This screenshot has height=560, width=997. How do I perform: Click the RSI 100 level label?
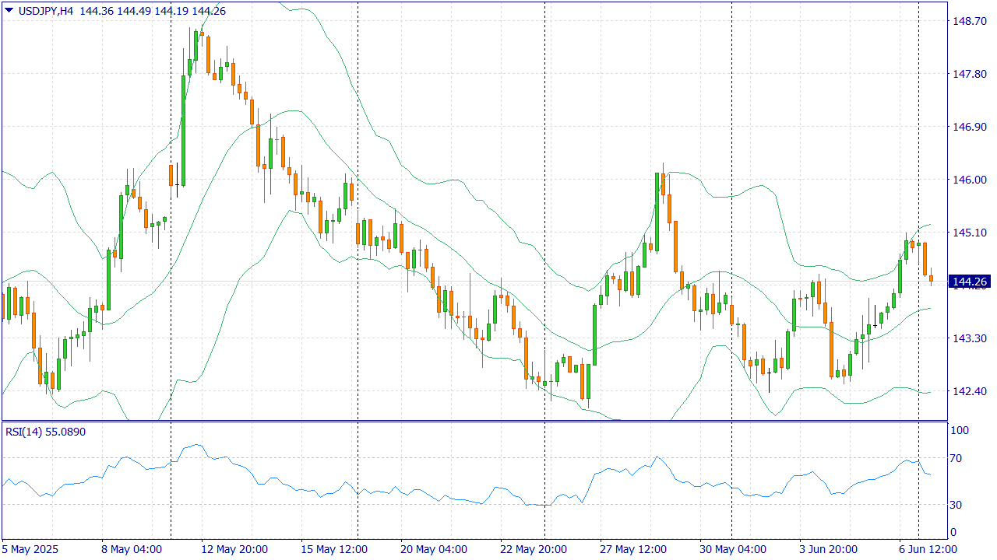tap(960, 430)
